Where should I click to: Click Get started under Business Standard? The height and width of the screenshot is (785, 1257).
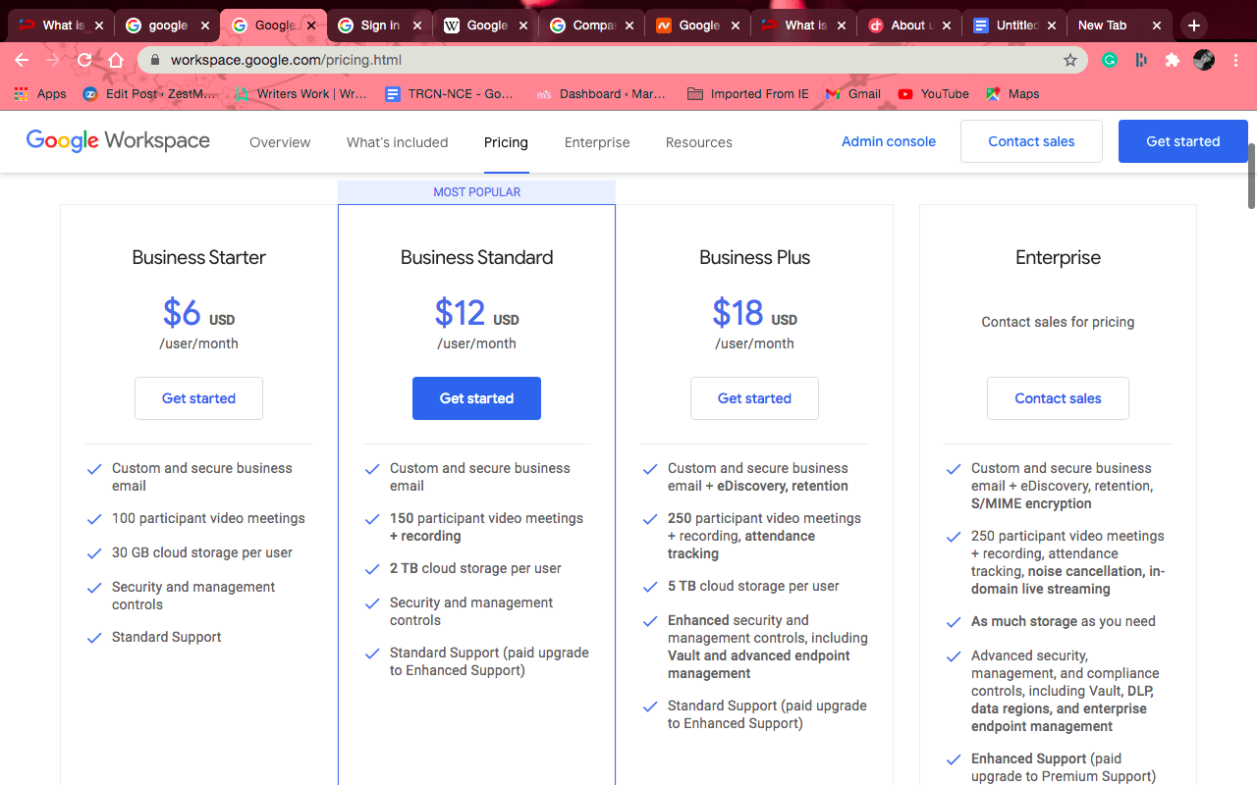pos(476,397)
